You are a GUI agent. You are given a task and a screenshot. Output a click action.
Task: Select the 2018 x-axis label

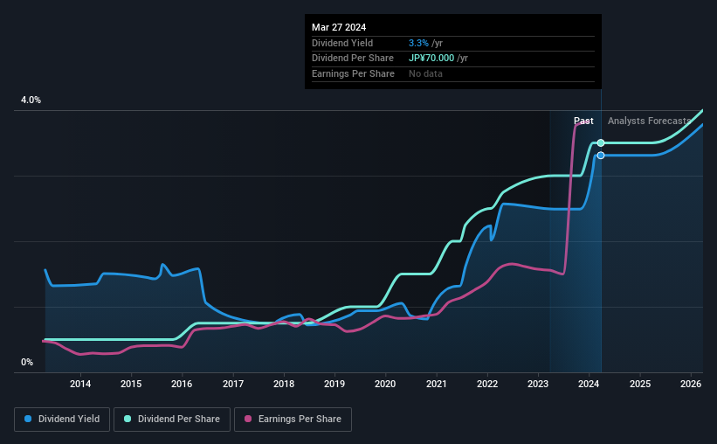click(x=284, y=384)
